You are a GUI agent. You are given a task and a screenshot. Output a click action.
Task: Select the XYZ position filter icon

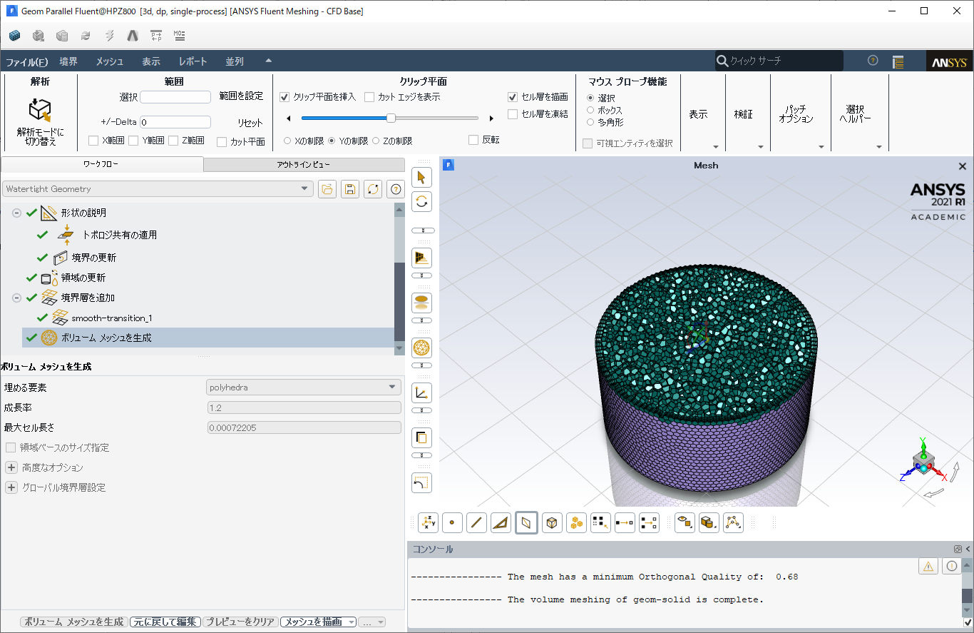429,523
